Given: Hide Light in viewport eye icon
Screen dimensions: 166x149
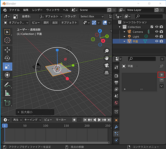Looking at the screenshot, I should point(157,36).
